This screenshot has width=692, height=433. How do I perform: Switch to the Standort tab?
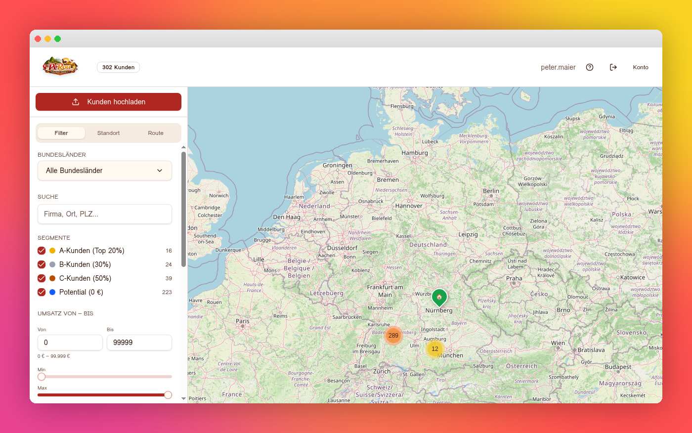108,133
